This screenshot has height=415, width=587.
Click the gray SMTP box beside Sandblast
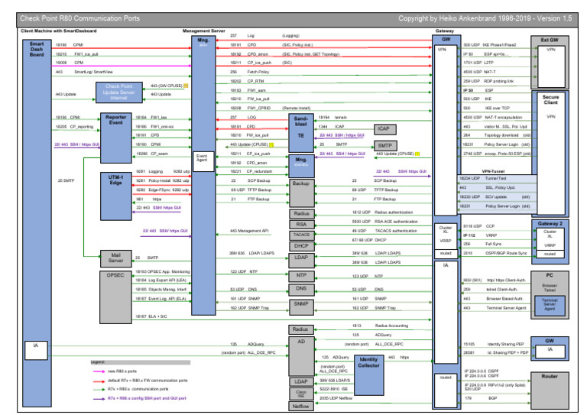pos(384,145)
